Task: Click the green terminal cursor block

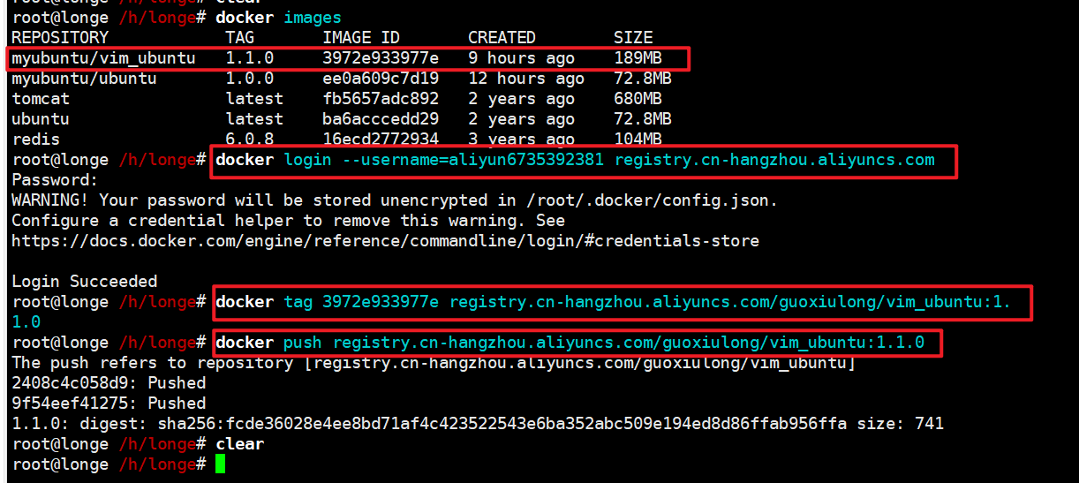Action: pos(220,464)
